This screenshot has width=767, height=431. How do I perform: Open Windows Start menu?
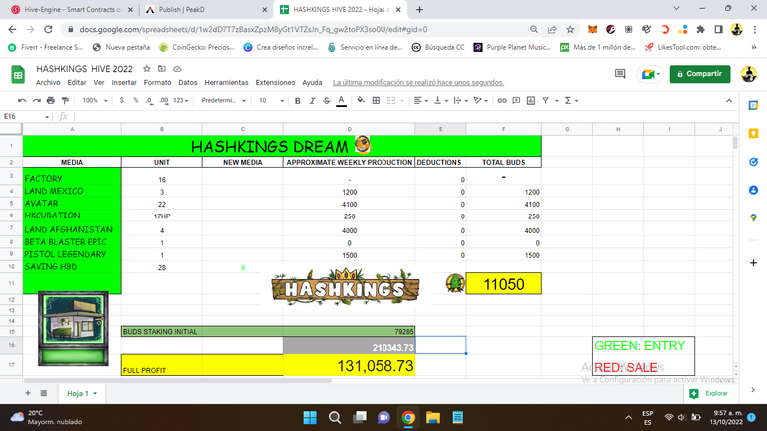[x=310, y=417]
